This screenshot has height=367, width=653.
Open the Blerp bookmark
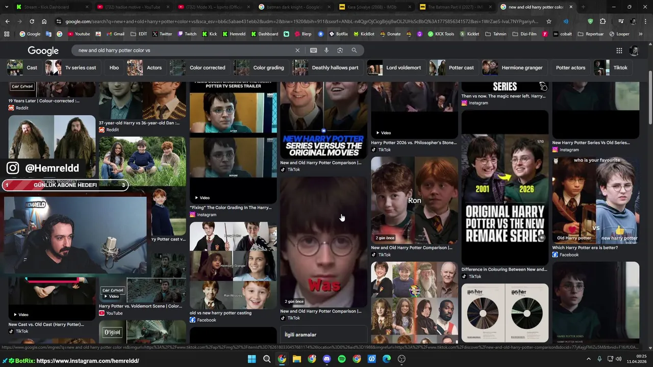[x=303, y=34]
